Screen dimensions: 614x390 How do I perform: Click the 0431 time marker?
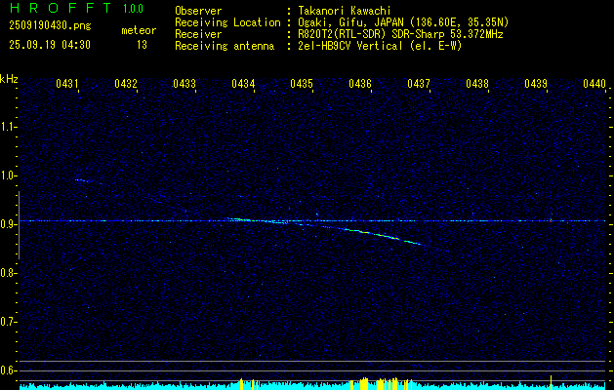(67, 85)
